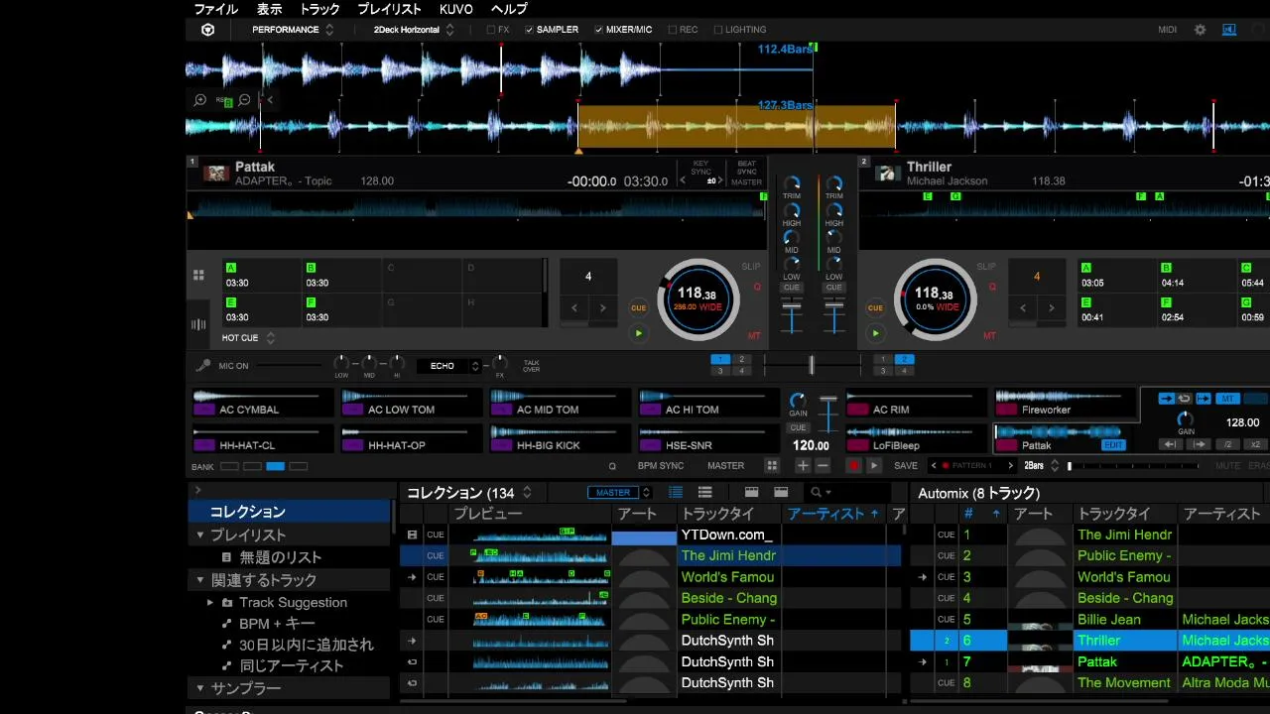Screen dimensions: 1270x714
Task: Open the MASTER dropdown in collection header
Action: click(619, 492)
